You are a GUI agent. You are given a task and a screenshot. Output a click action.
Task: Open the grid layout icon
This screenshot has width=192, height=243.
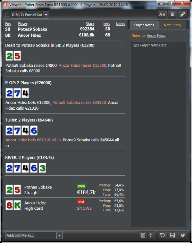173,15
